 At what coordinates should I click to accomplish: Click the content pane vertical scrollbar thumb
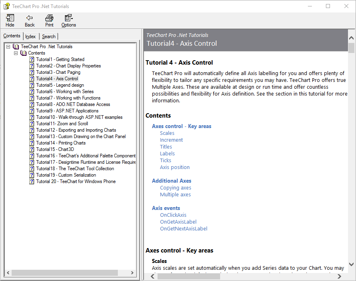click(x=351, y=48)
